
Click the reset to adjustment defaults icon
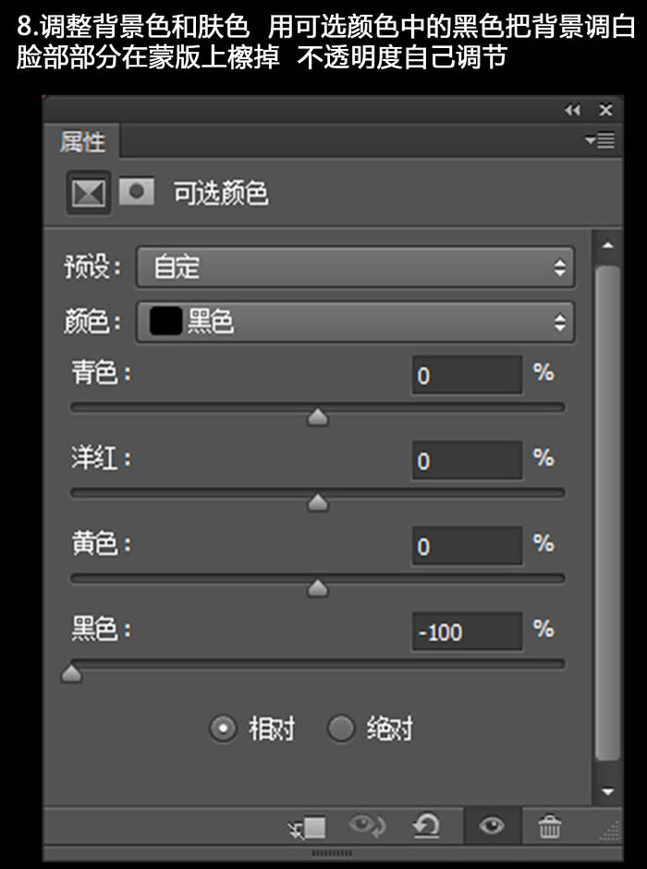tap(426, 826)
